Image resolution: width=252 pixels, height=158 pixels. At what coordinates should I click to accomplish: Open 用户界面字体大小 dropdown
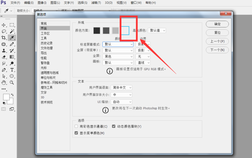click(x=121, y=95)
